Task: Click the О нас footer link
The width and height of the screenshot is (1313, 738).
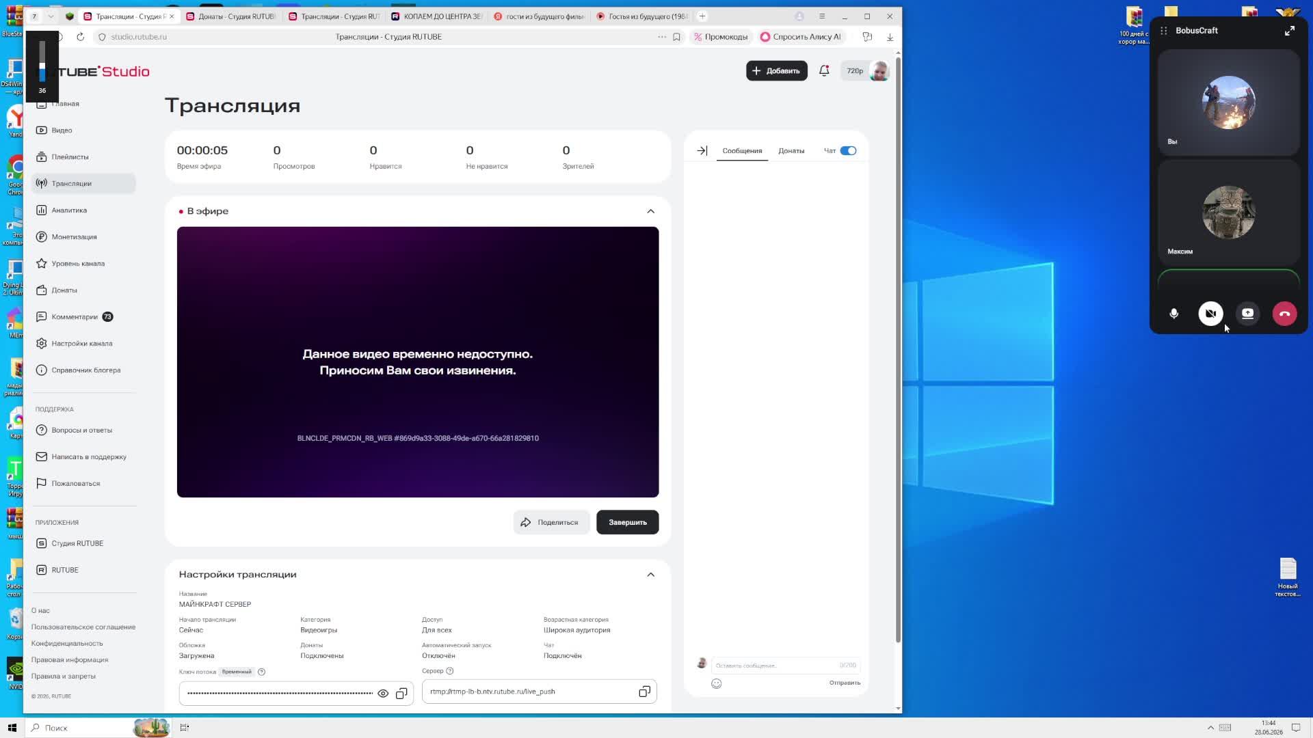Action: point(40,611)
